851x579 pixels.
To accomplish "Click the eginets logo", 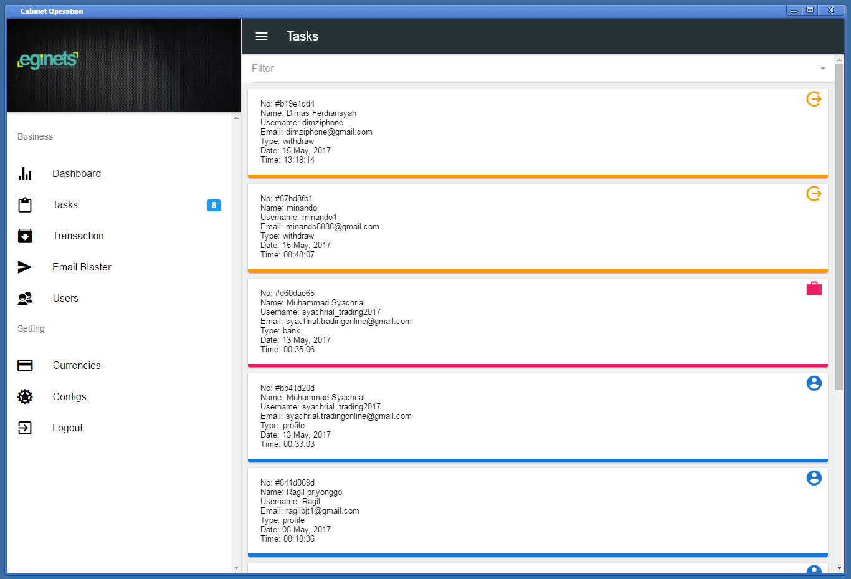I will pos(48,60).
